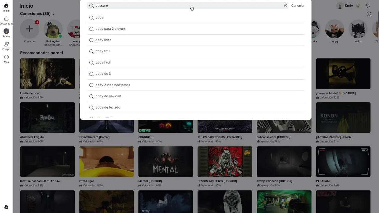379x213 pixels.
Task: Select suggestion "obby troll"
Action: click(x=196, y=51)
